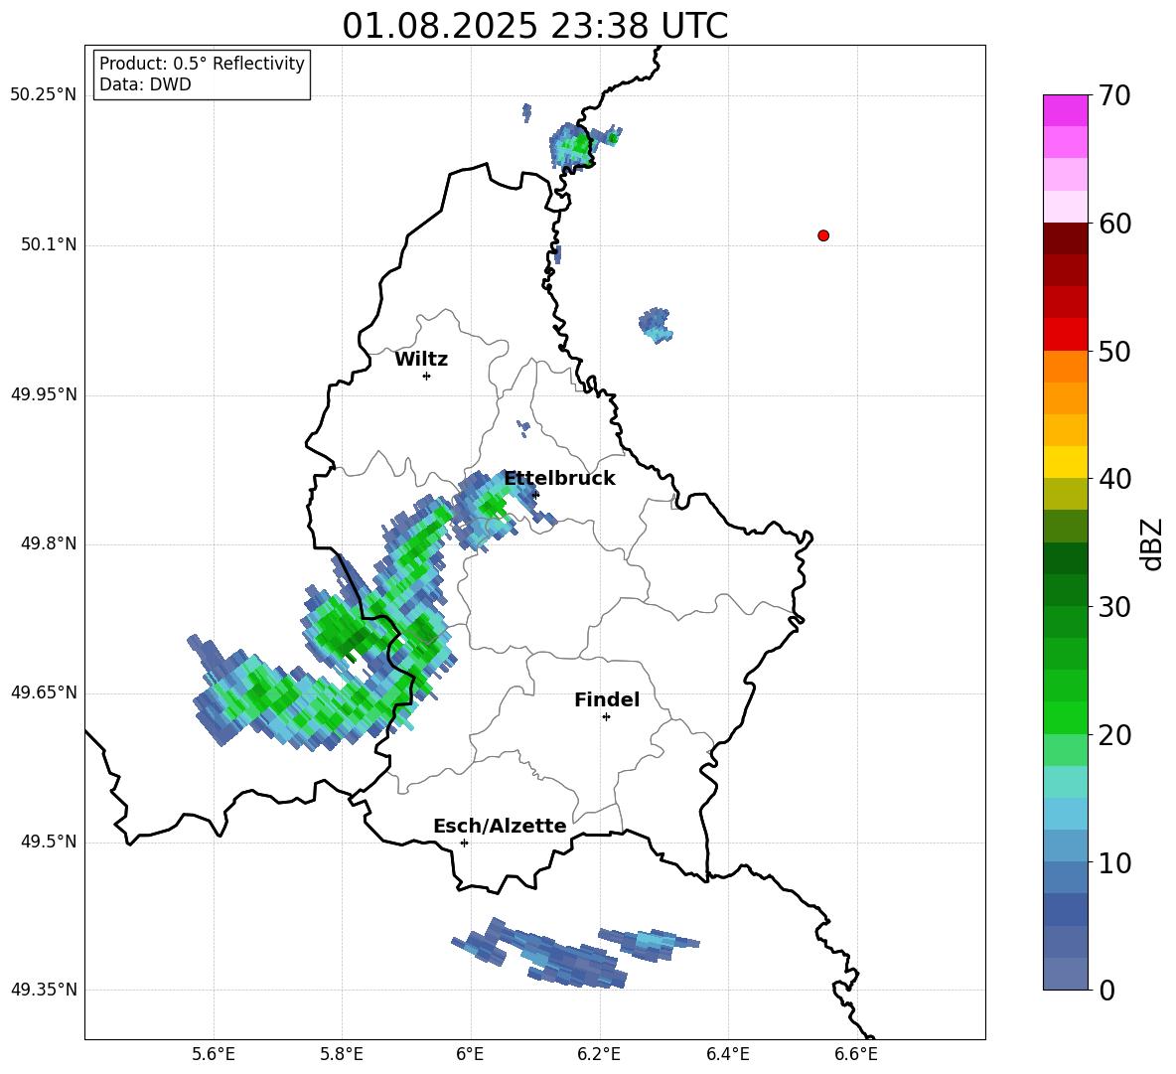The width and height of the screenshot is (1176, 1074).
Task: Click the 50 dBZ colorbar label
Action: (1114, 351)
